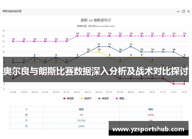Select blue point 10 above 12:21

tap(174, 52)
